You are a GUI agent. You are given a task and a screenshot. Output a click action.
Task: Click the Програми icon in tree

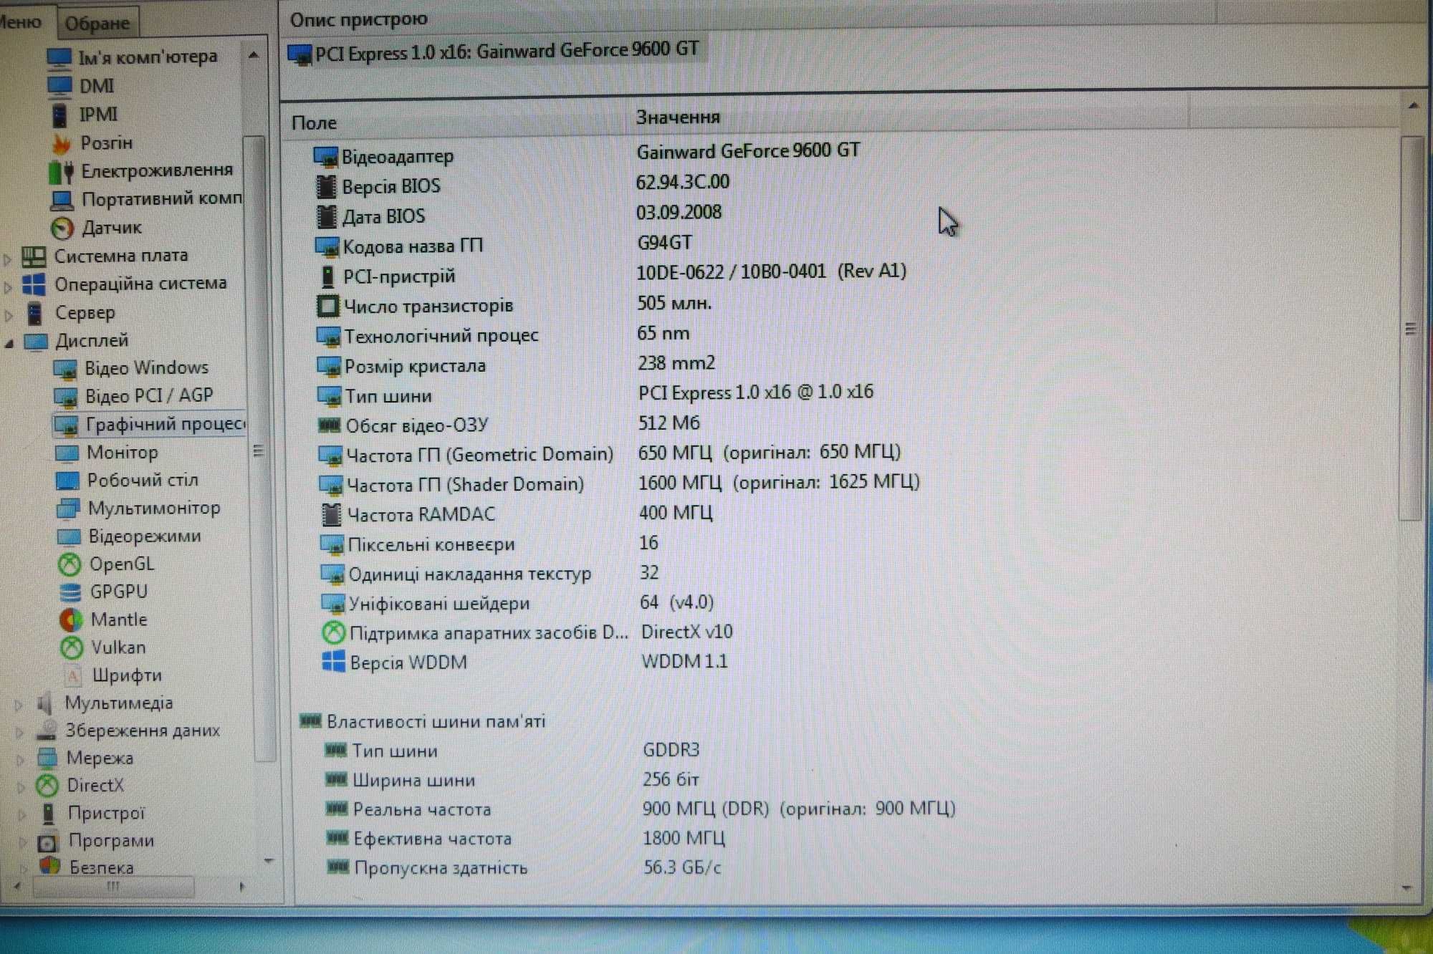[x=48, y=842]
